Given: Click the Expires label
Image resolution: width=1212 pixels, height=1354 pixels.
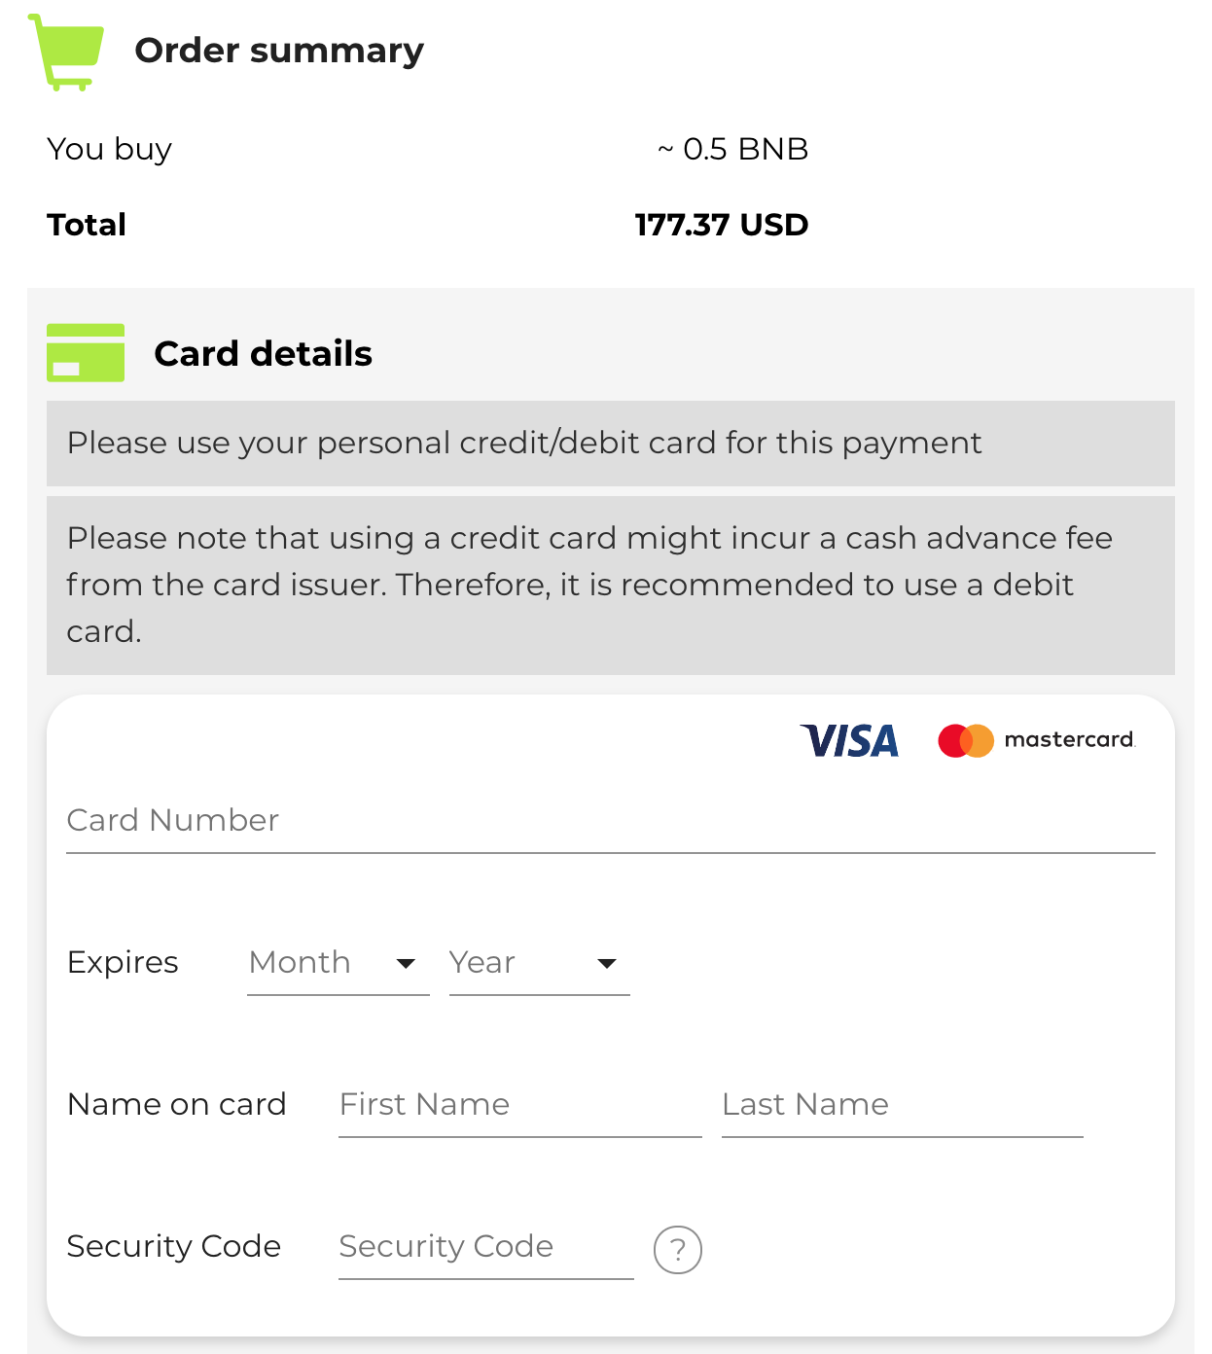Looking at the screenshot, I should click(123, 963).
